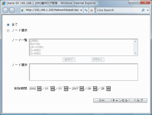Click the Stop loading X icon

coord(92,10)
